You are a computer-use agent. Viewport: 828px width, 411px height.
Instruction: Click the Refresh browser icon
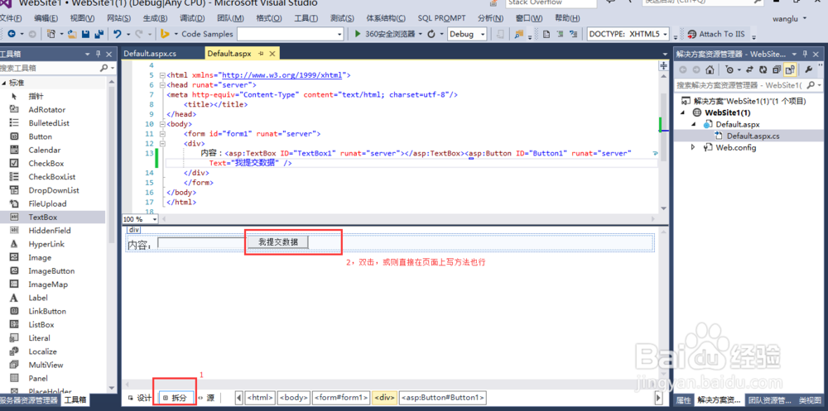tap(431, 34)
